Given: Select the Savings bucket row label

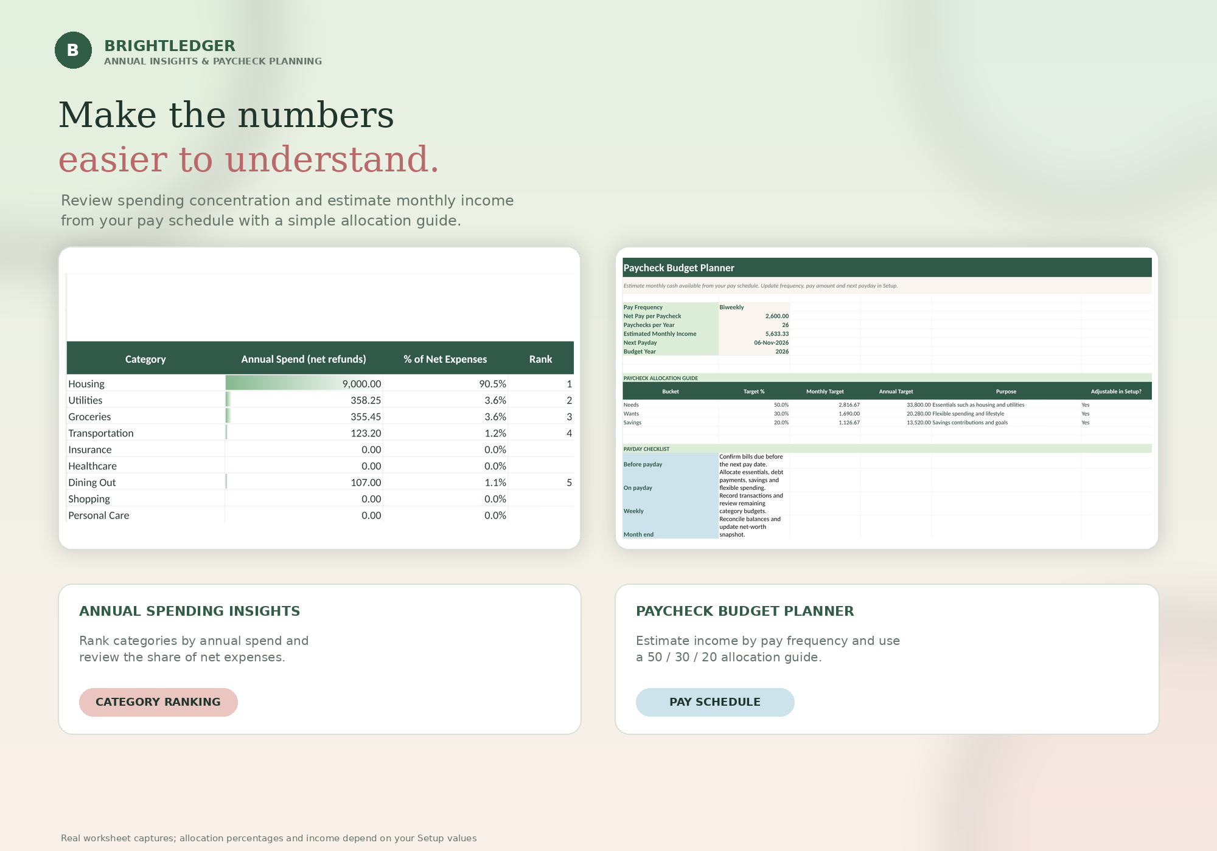Looking at the screenshot, I should 632,422.
